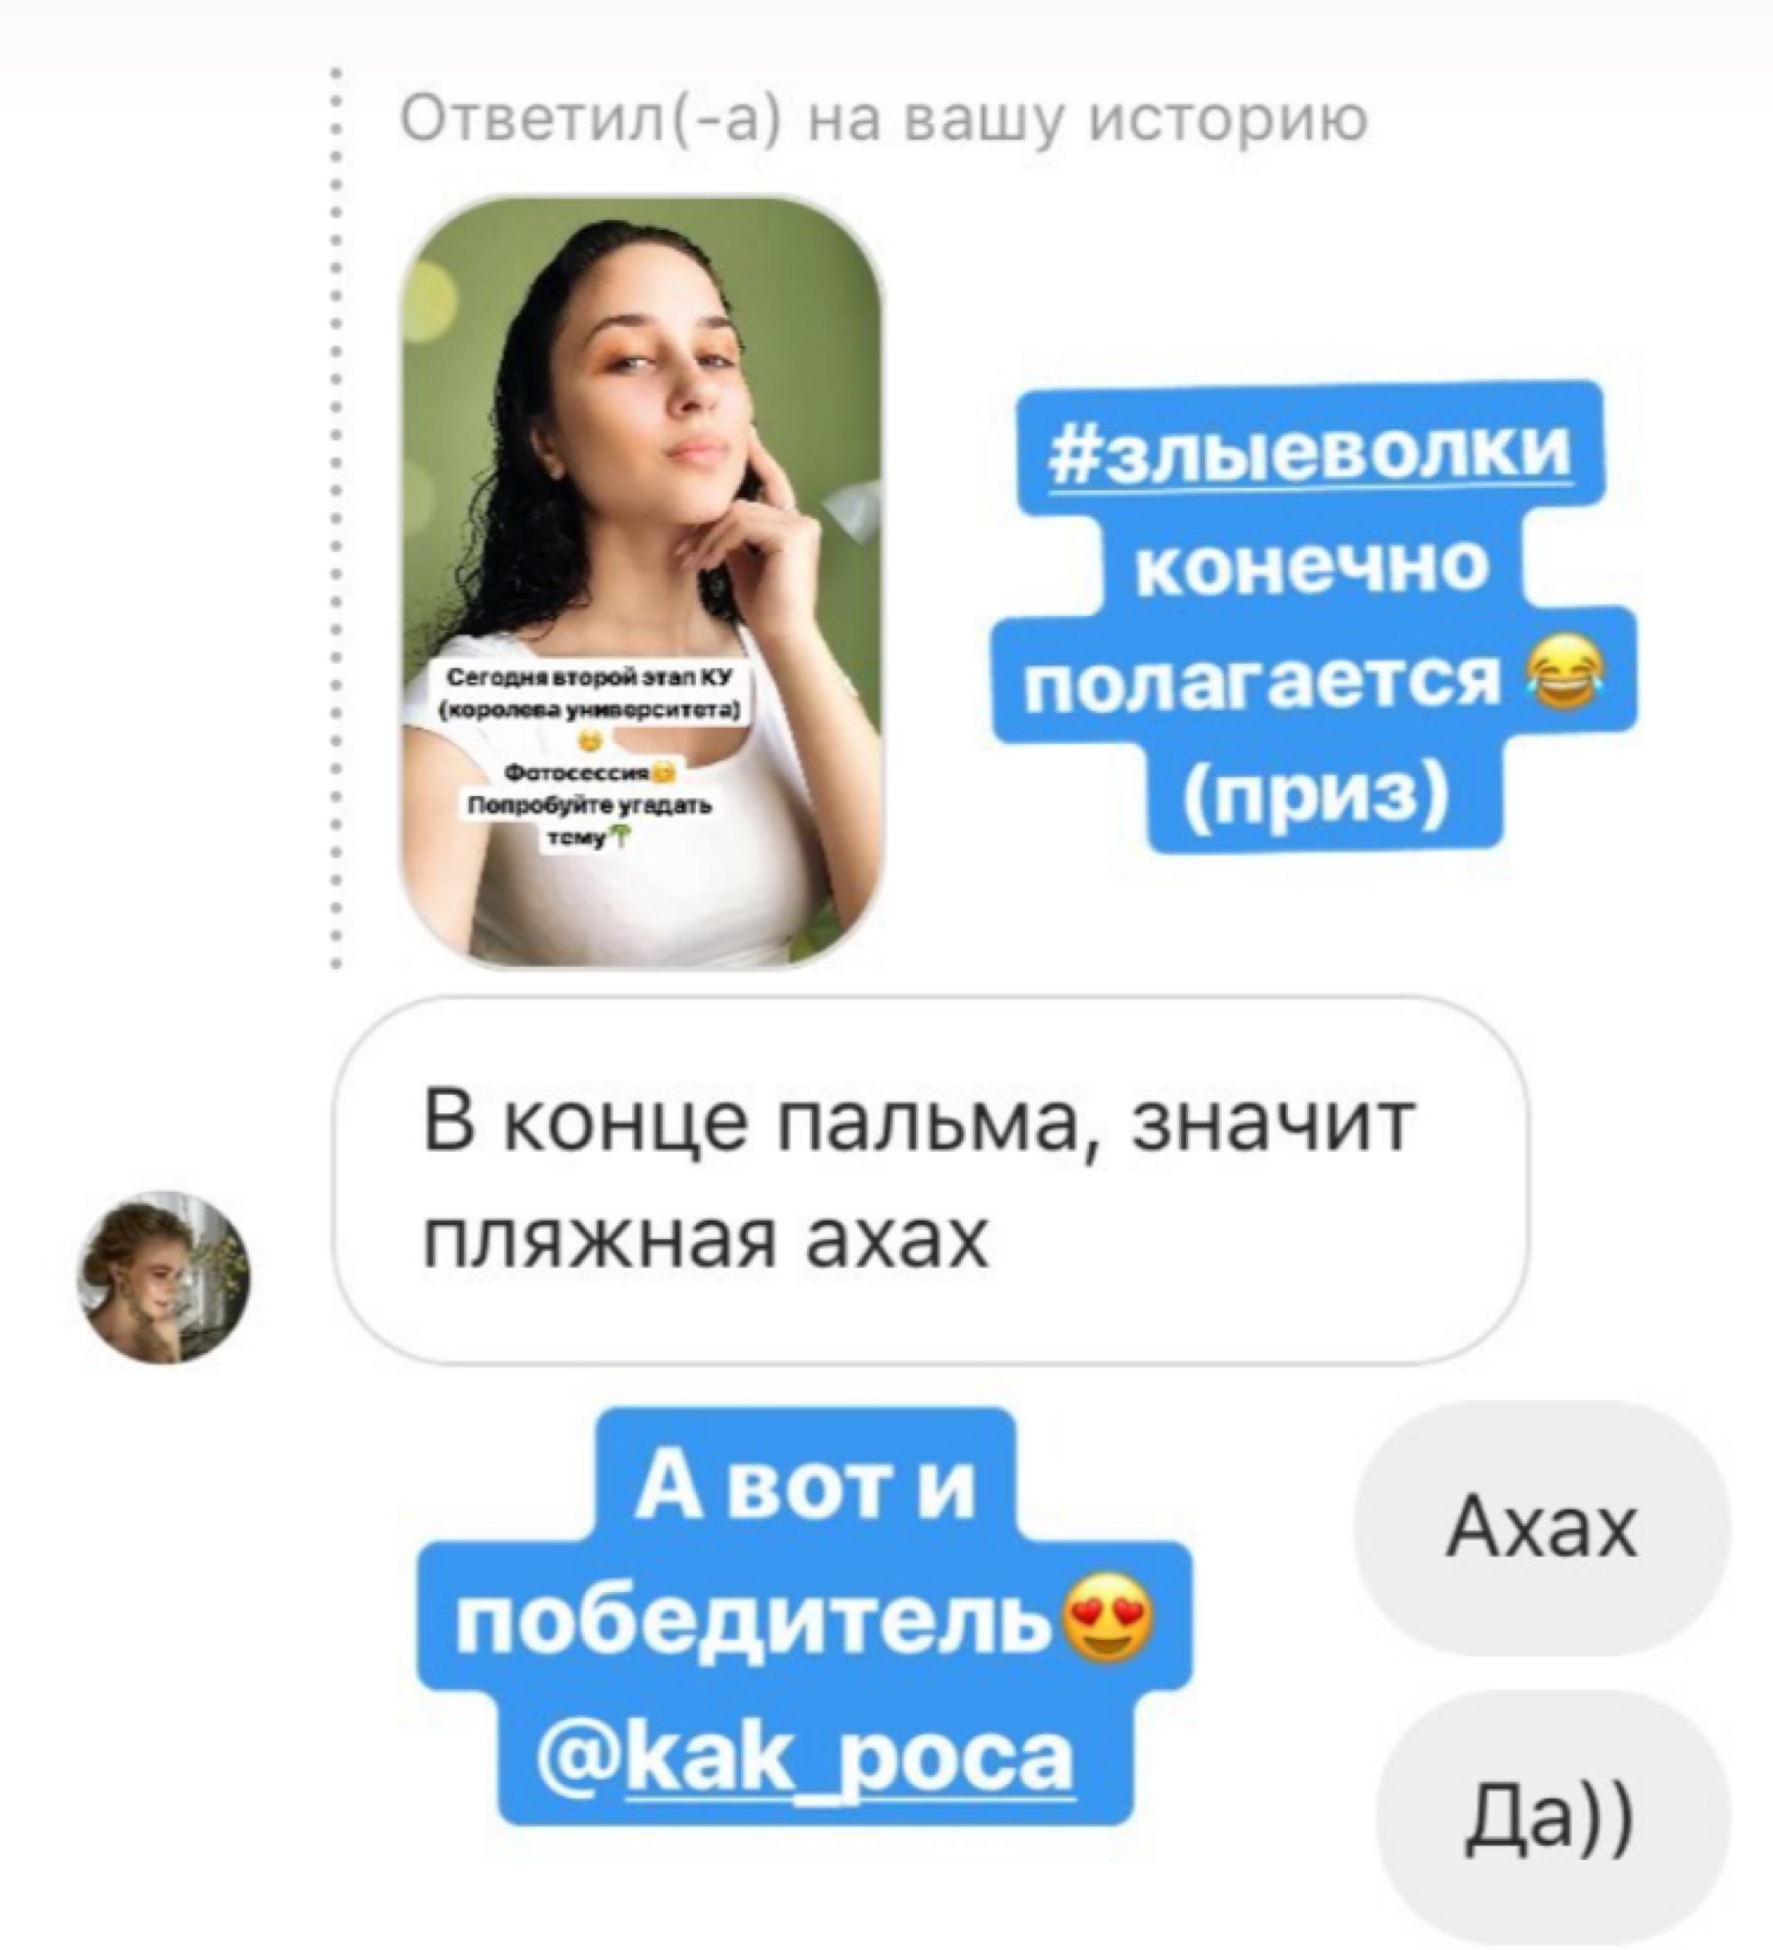The image size is (1773, 1950).
Task: Select the gray "Ахах" message bubble
Action: 1541,1528
